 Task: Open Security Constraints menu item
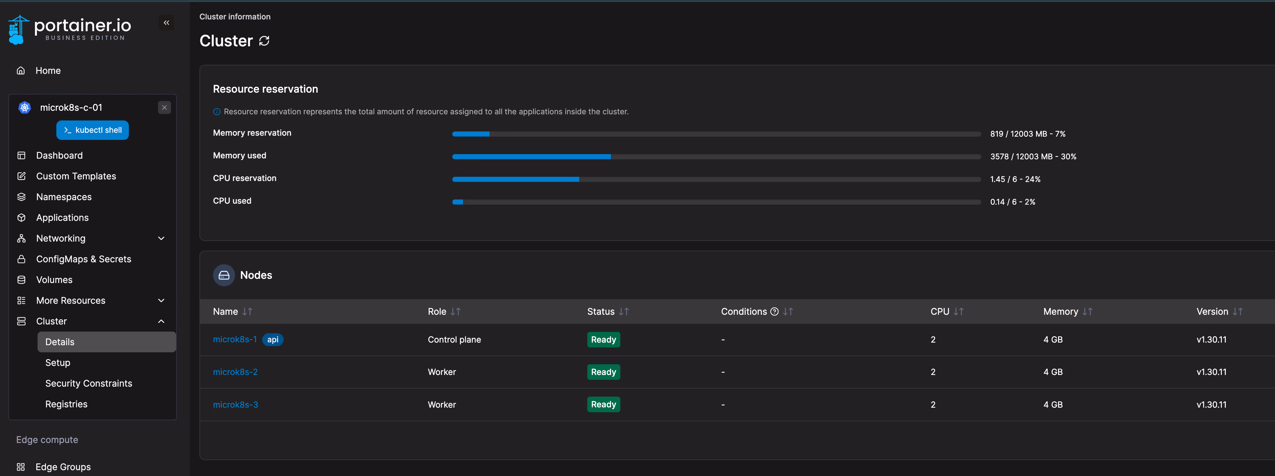pyautogui.click(x=89, y=383)
